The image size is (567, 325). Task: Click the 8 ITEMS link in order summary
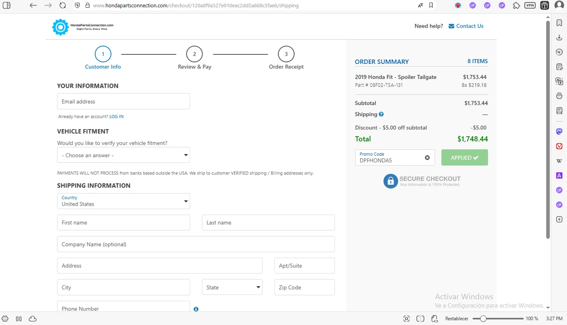click(x=477, y=61)
